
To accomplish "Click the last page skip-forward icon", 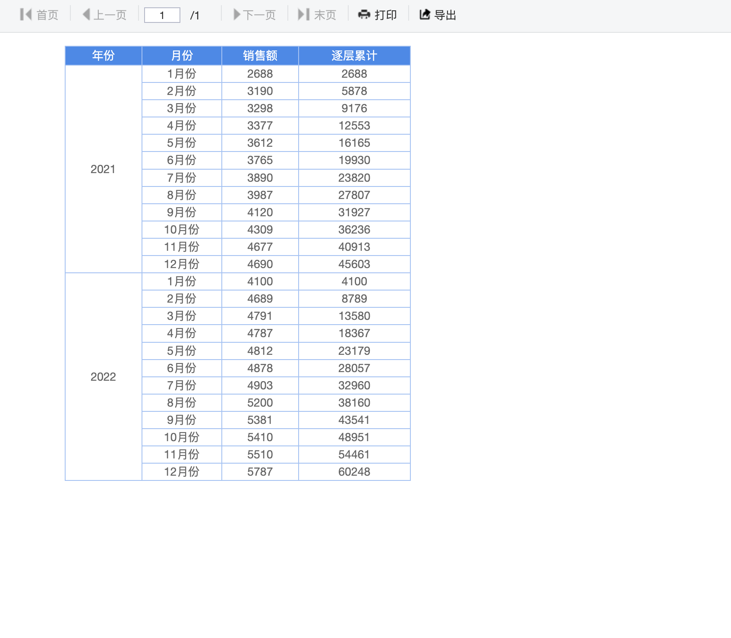I will 304,15.
